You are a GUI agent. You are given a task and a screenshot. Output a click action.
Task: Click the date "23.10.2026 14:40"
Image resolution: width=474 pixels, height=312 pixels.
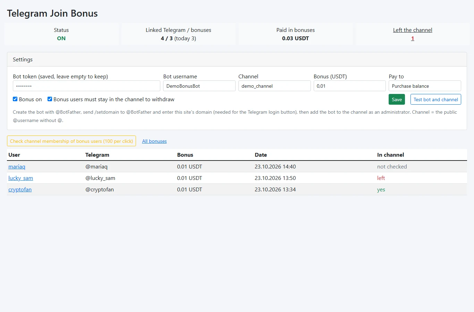[275, 167]
